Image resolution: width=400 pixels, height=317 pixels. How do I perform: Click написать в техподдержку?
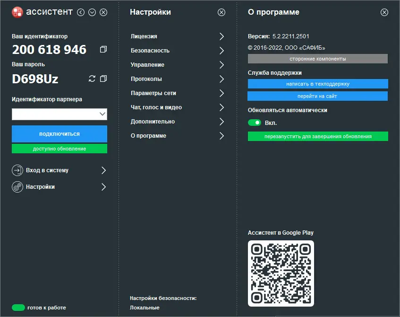click(317, 84)
